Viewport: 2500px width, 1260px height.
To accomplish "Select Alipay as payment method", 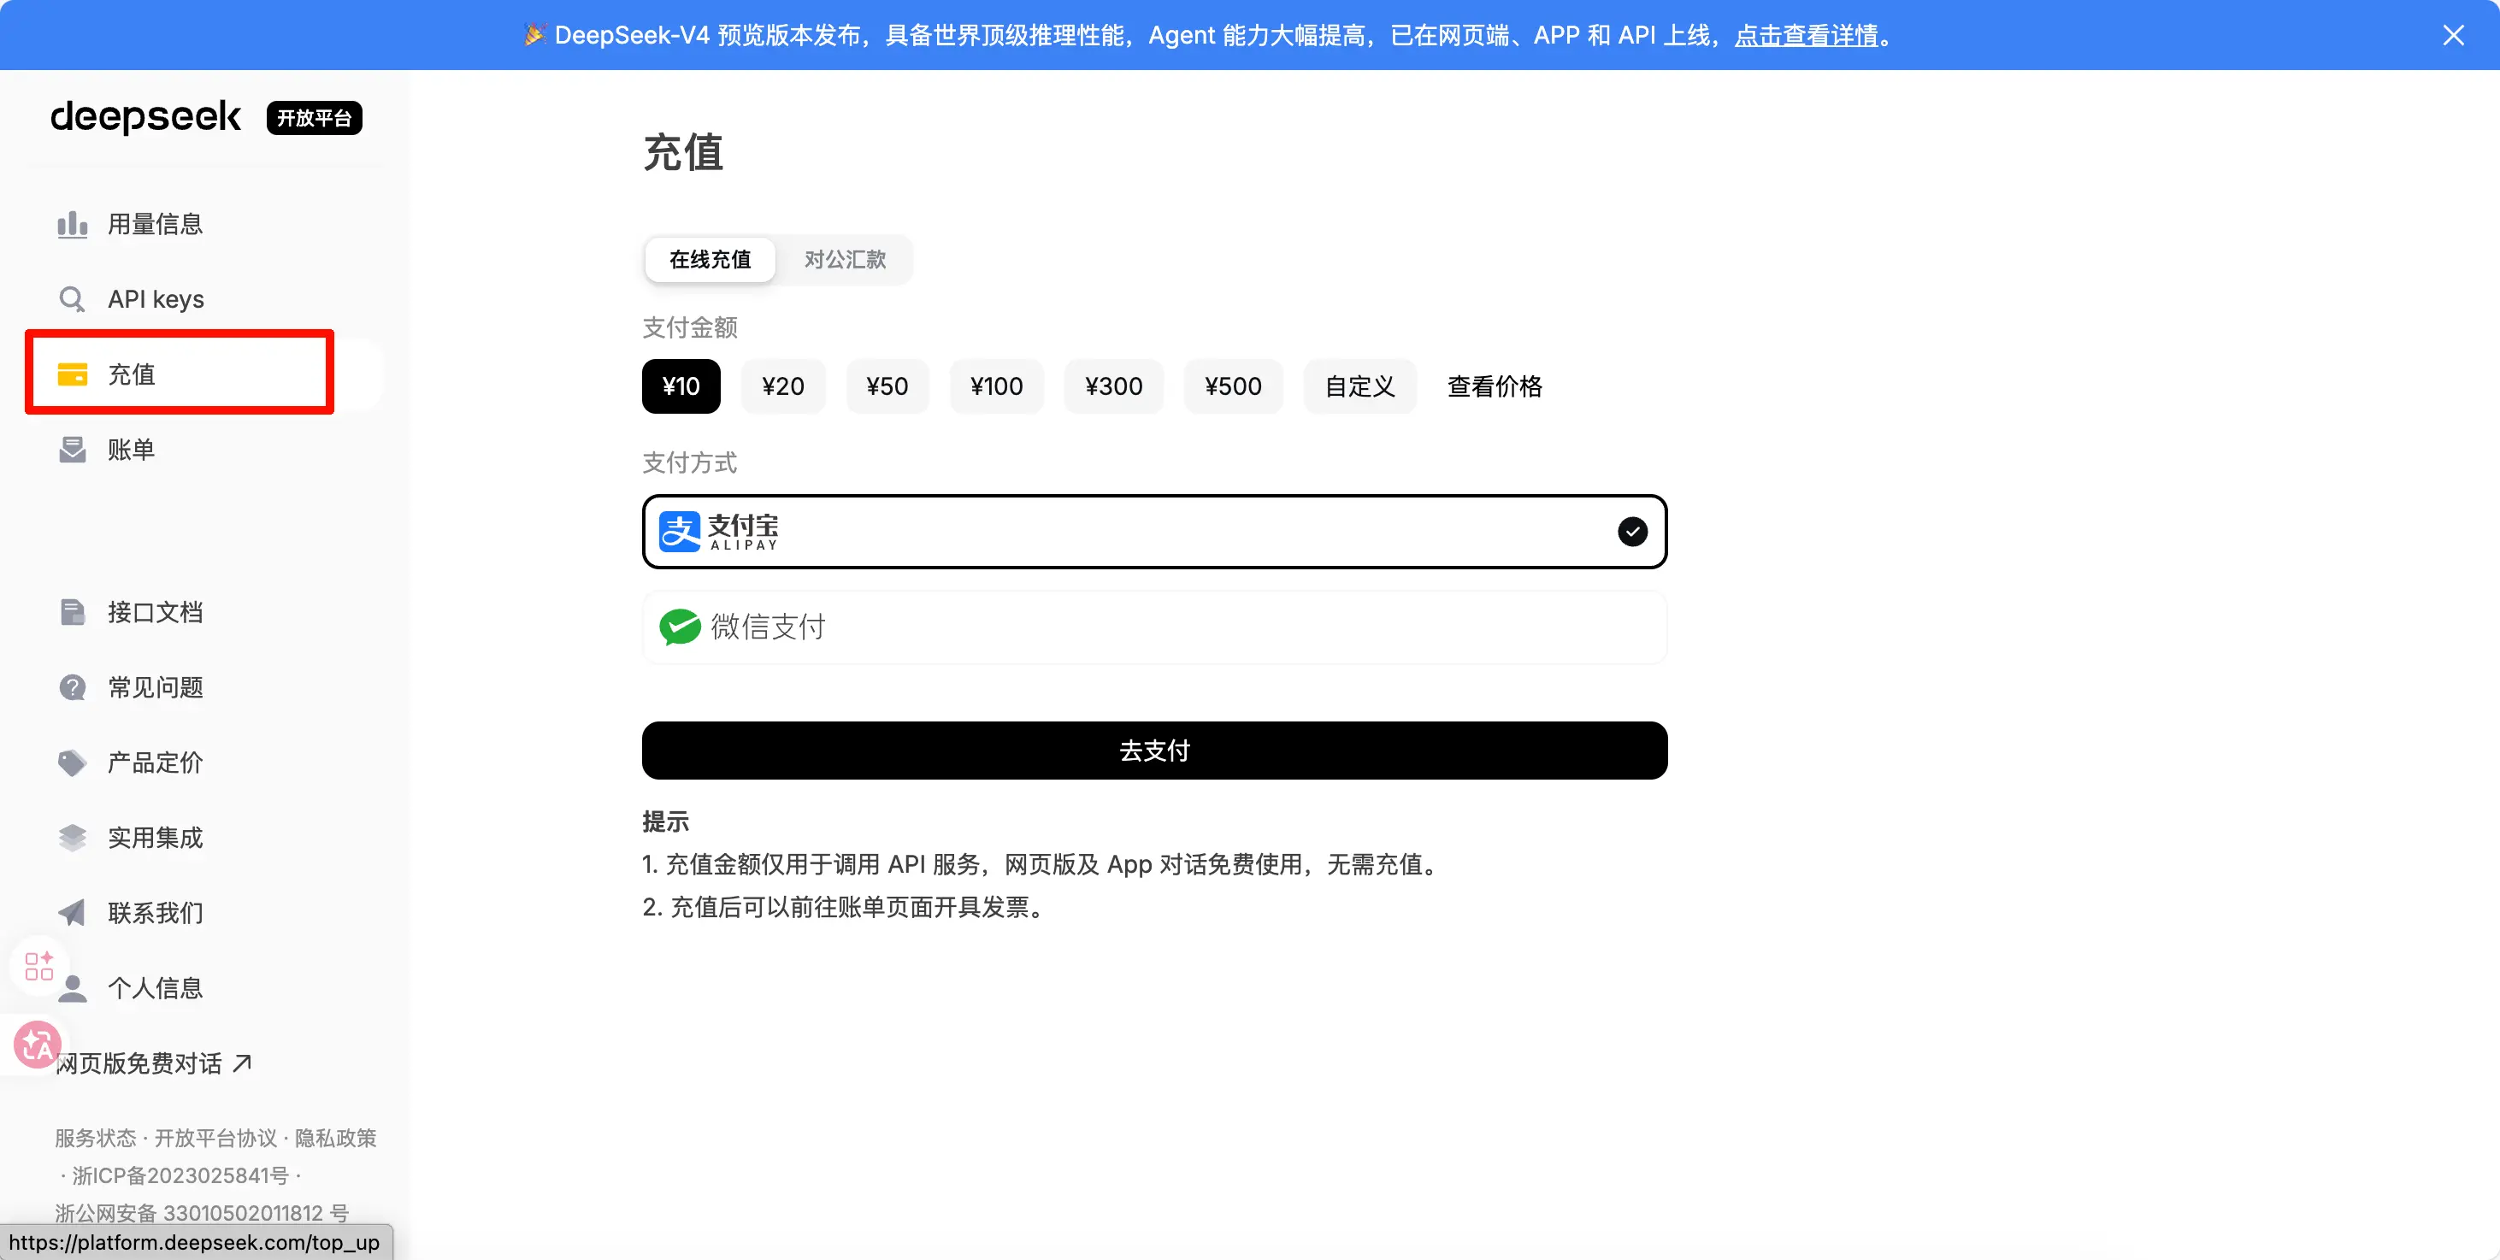I will [x=1153, y=532].
